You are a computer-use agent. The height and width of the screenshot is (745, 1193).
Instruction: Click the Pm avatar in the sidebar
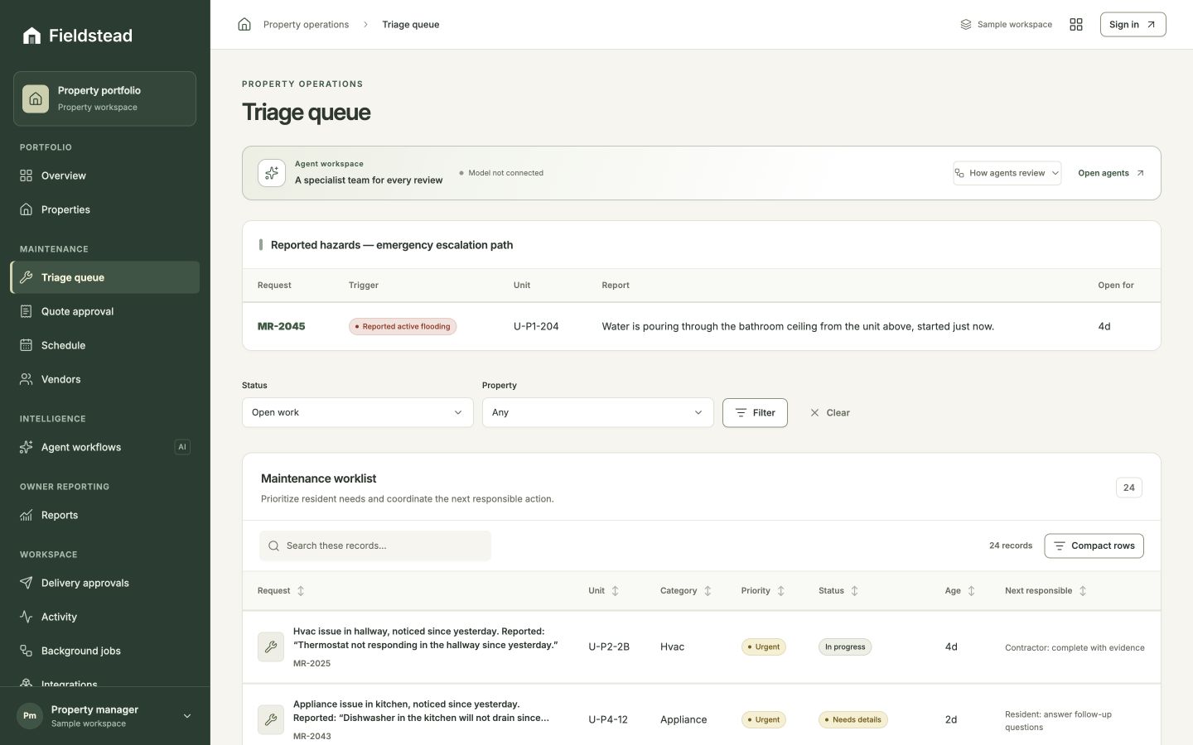[x=30, y=716]
